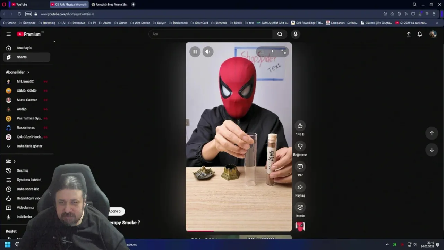Open the Windows Start button
The height and width of the screenshot is (250, 444).
click(x=7, y=244)
